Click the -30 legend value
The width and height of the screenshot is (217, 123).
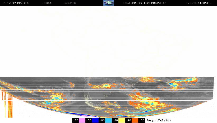point(142,120)
